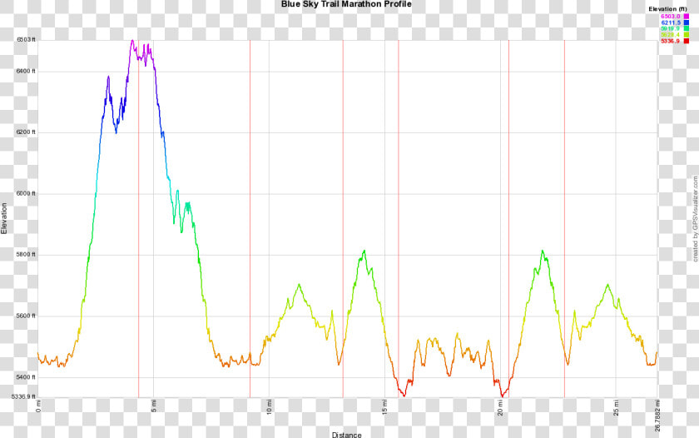Click the '5600 ft' y-axis label
Viewport: 699px width, 438px height.
pos(26,316)
